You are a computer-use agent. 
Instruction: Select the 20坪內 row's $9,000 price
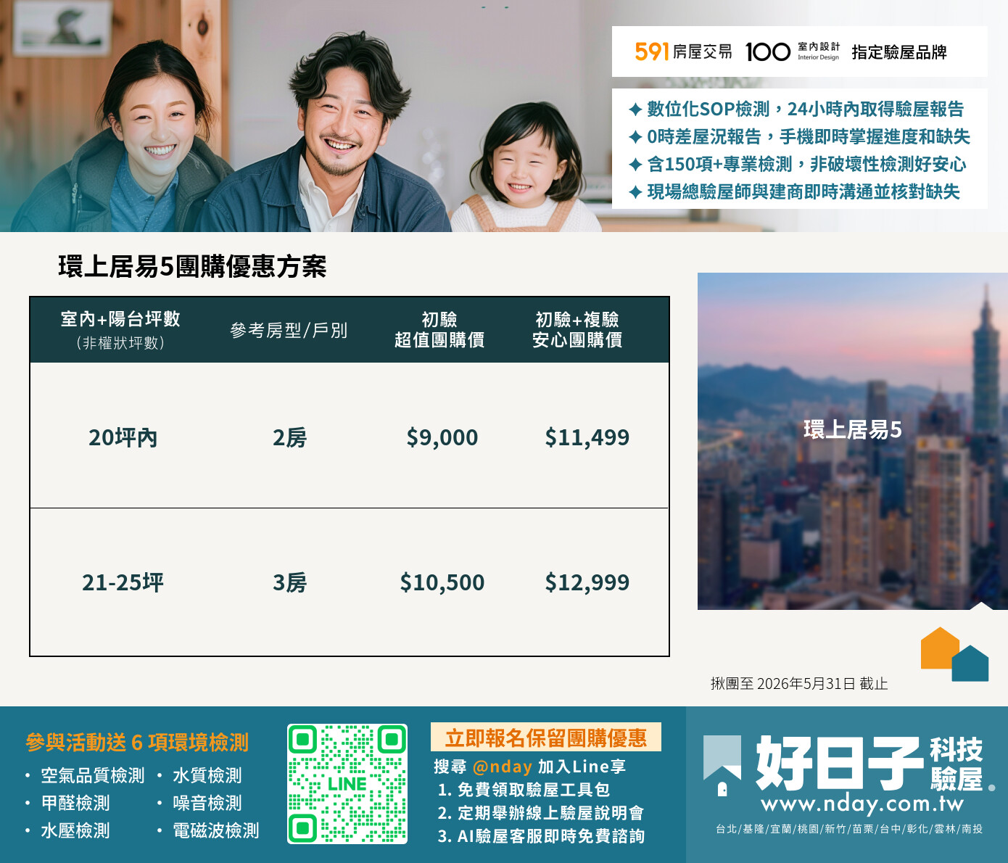click(x=442, y=437)
